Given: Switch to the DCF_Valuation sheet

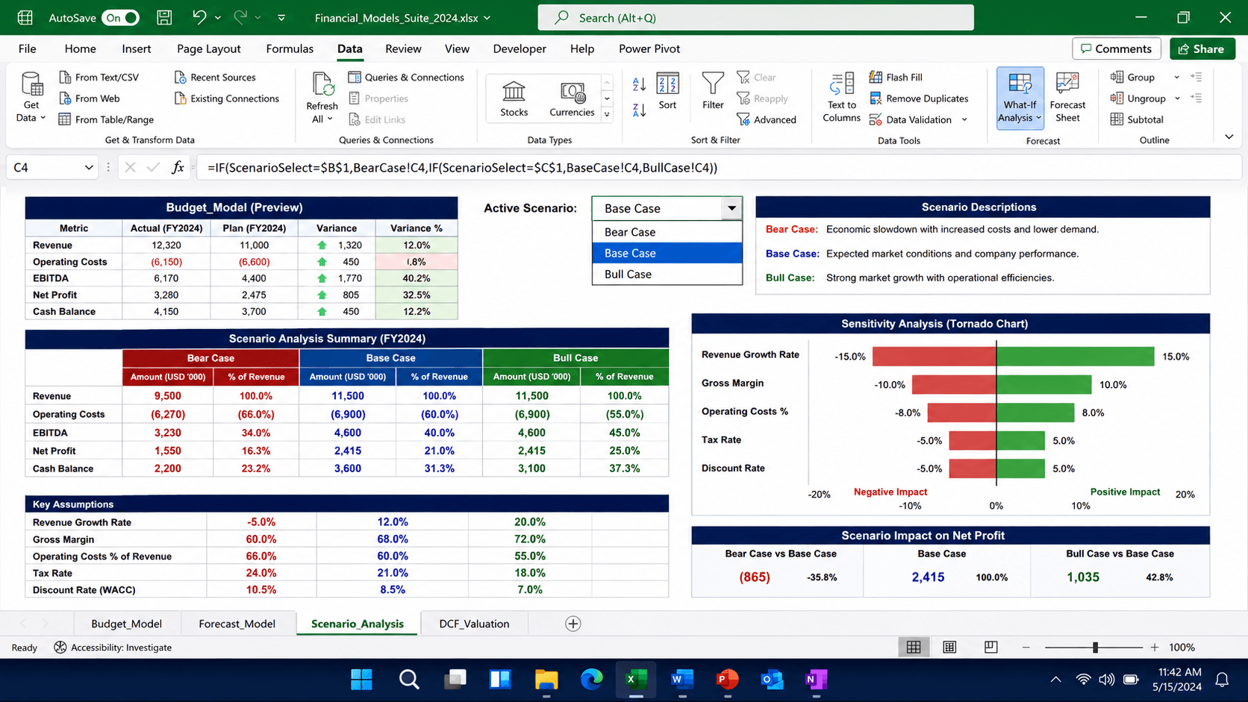Looking at the screenshot, I should (x=474, y=624).
